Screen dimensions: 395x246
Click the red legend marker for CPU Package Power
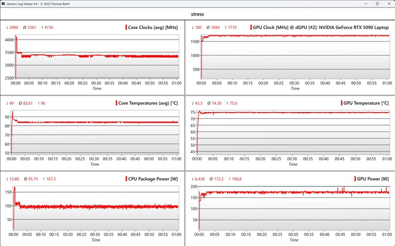click(x=126, y=179)
